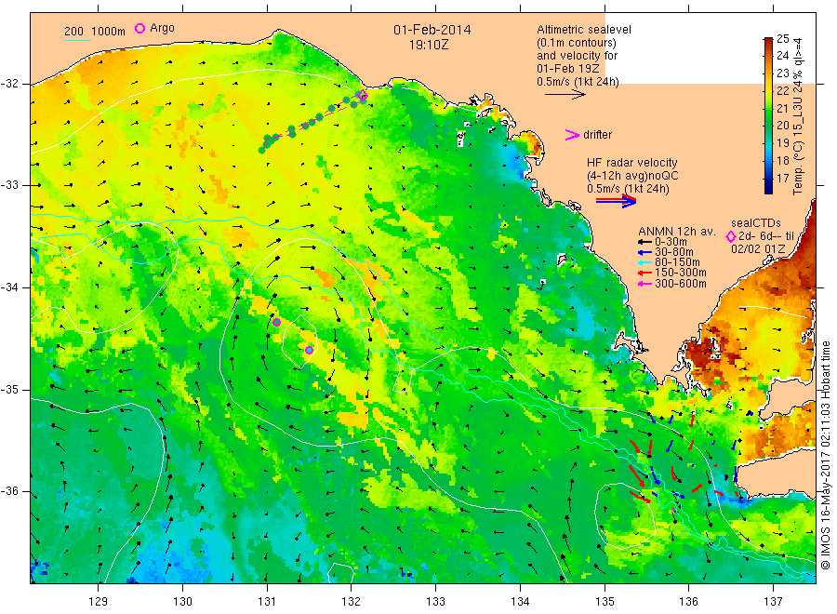
Task: Click Argo float marker near 34.6S 131.5E
Action: coord(309,350)
